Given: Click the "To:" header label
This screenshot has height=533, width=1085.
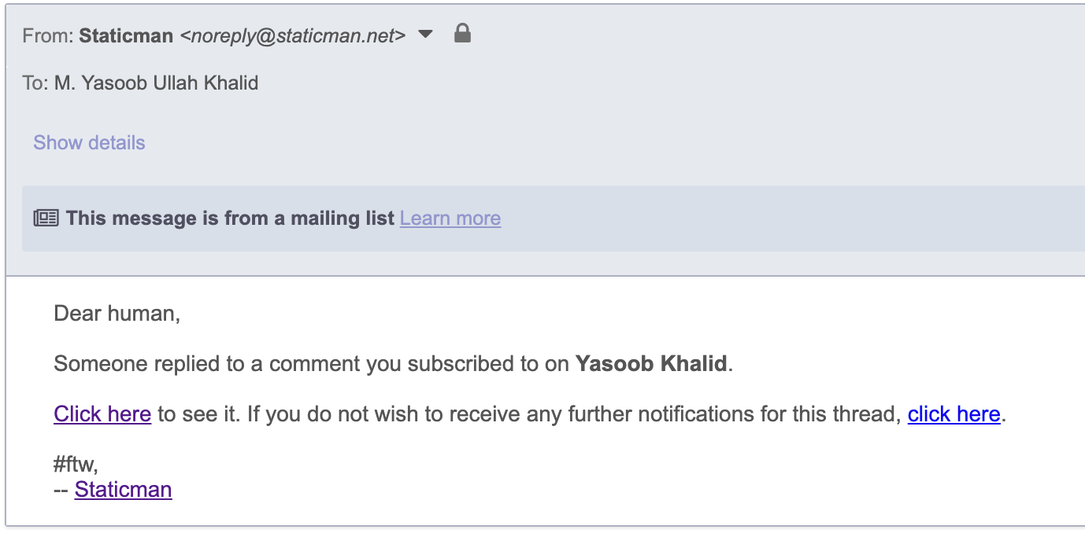Looking at the screenshot, I should click(x=35, y=83).
